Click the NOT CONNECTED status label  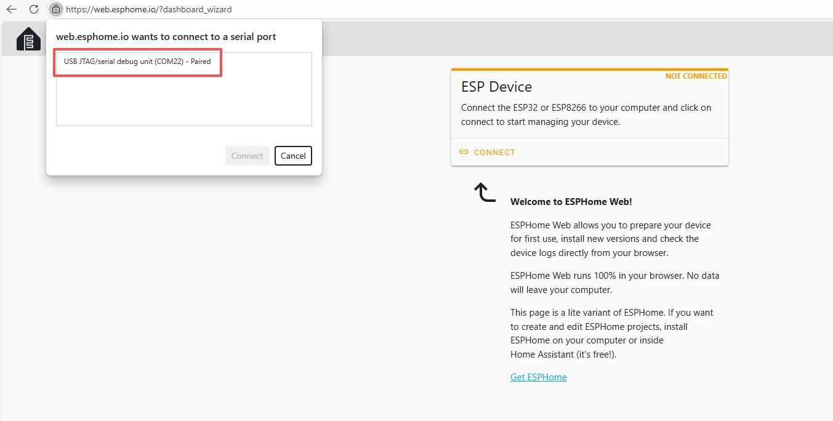pos(696,76)
